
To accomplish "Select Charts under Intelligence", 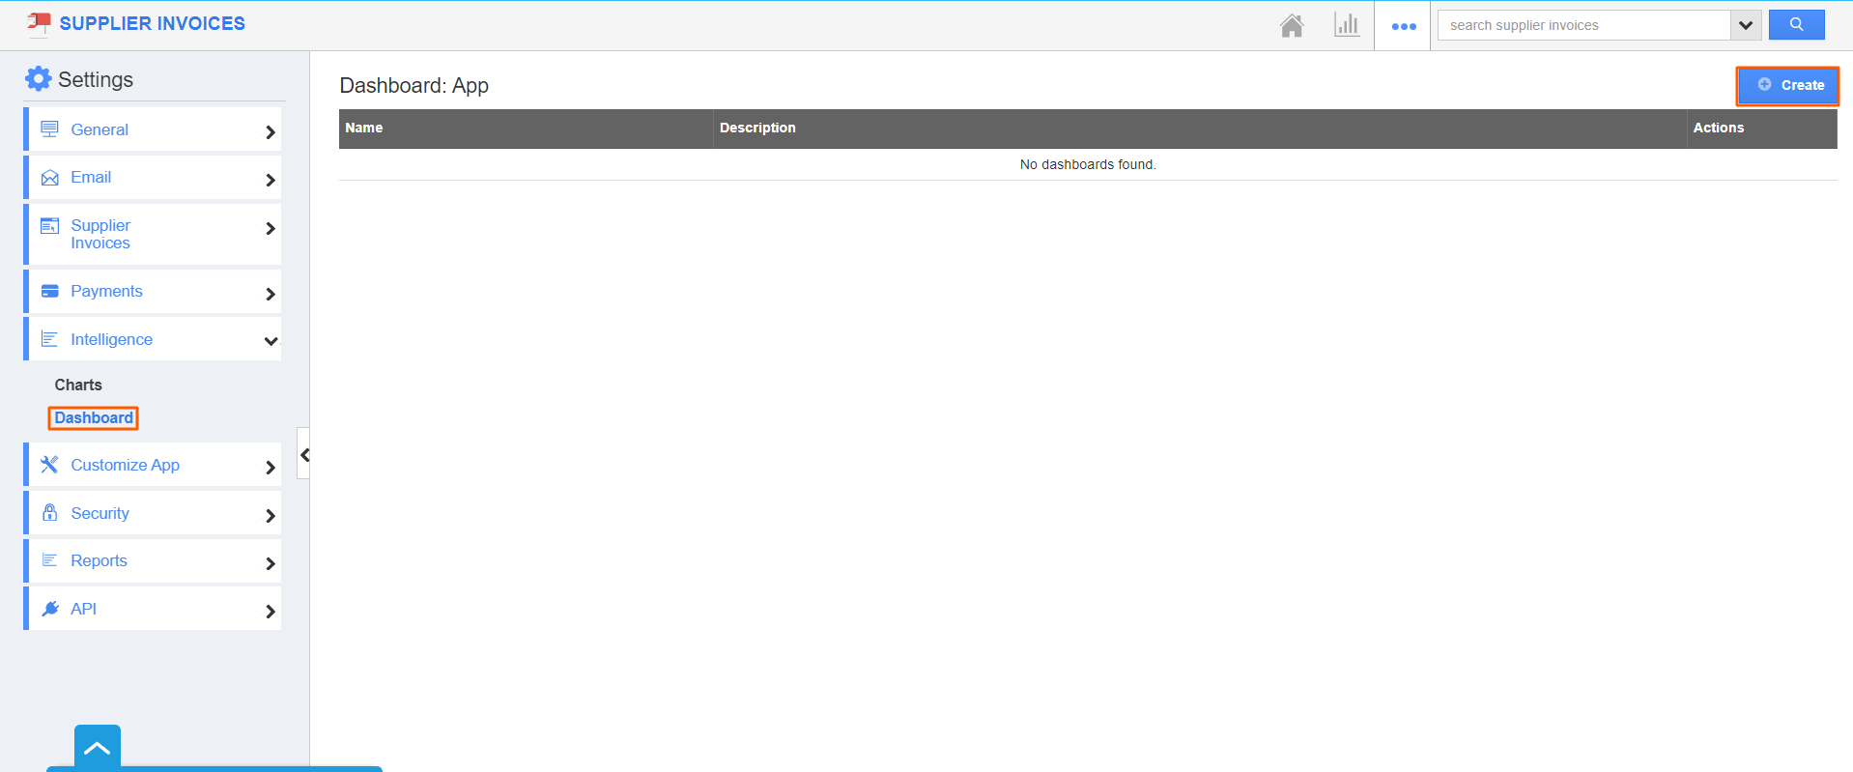I will coord(78,385).
